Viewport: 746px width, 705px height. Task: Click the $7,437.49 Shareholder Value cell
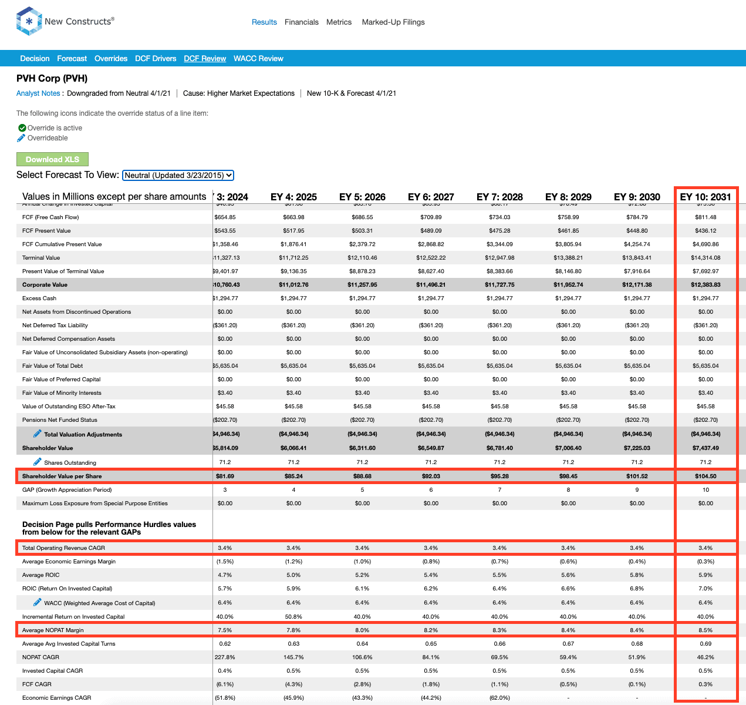706,448
